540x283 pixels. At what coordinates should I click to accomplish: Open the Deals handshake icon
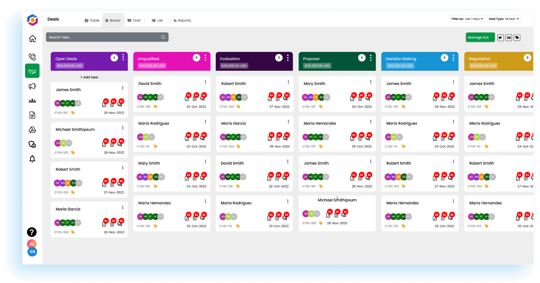32,70
